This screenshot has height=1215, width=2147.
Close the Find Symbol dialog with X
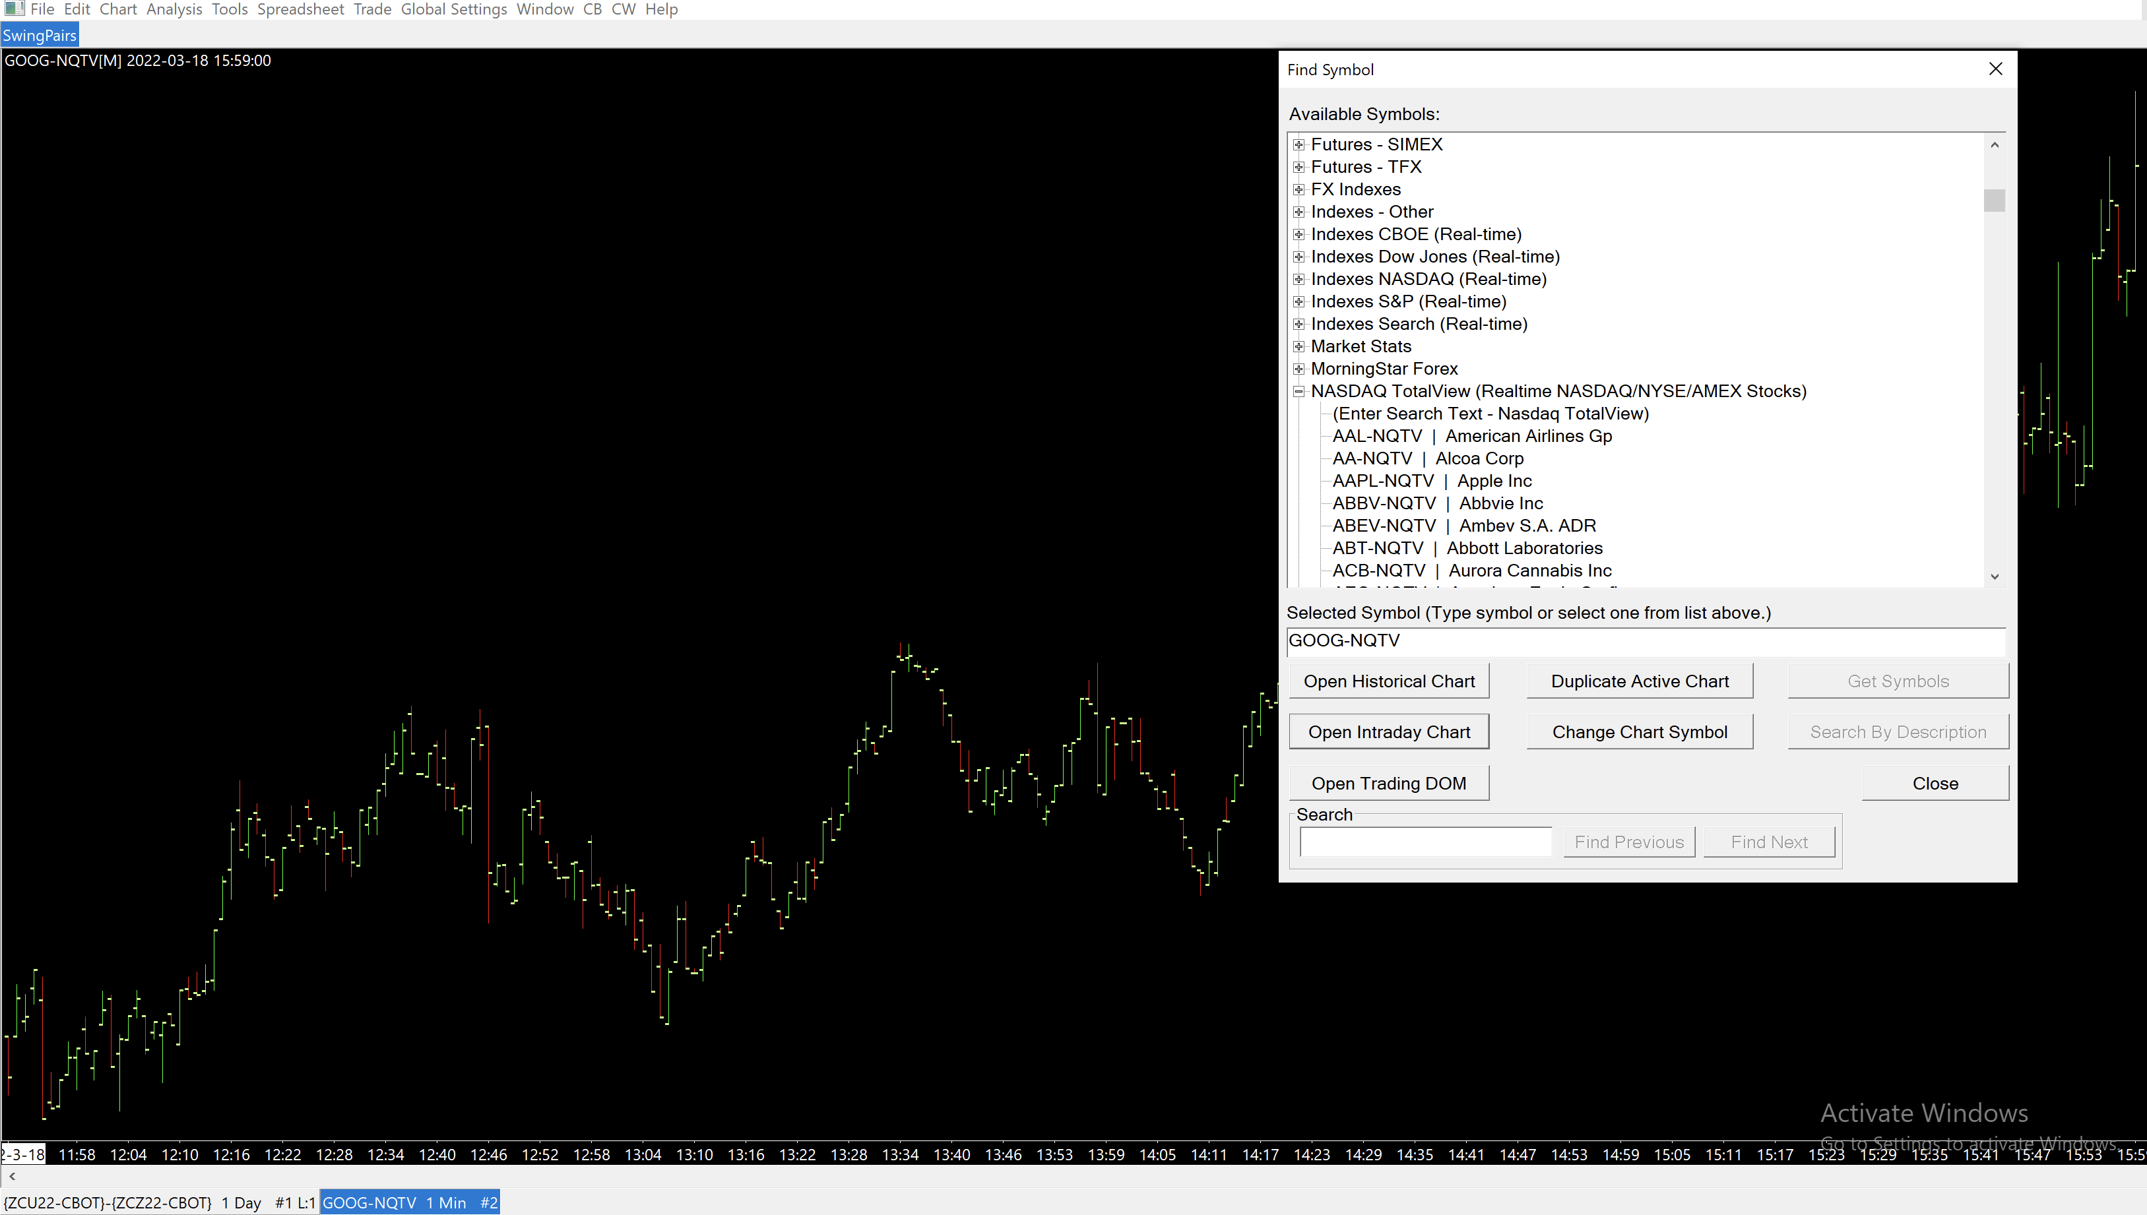pyautogui.click(x=1995, y=69)
